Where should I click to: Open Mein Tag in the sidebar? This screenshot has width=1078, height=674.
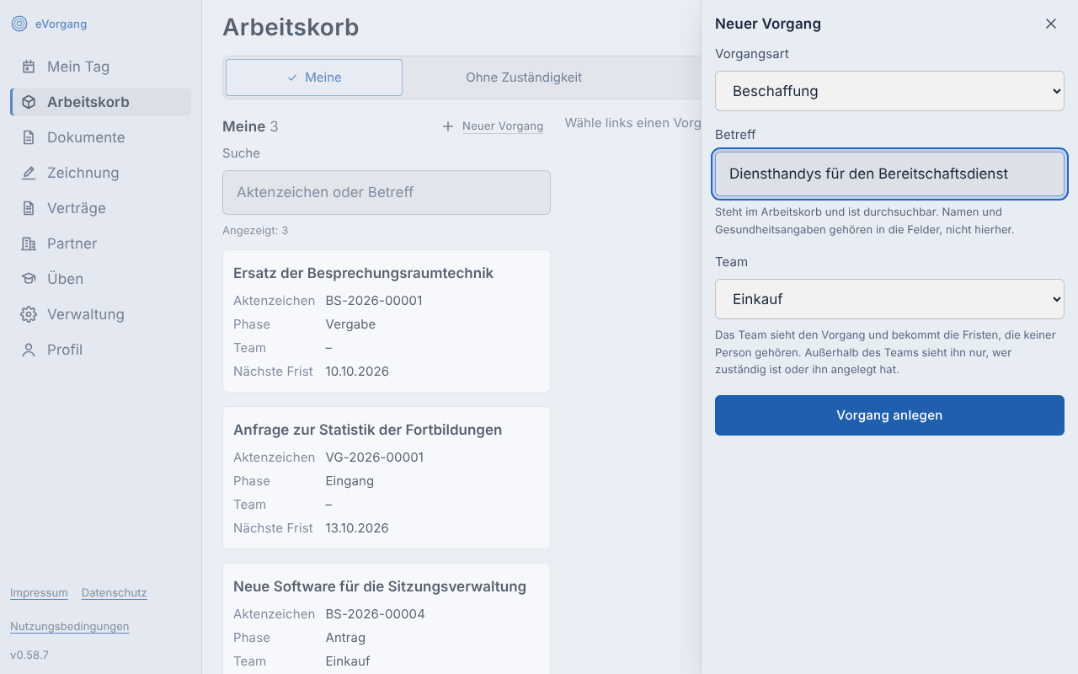(101, 67)
